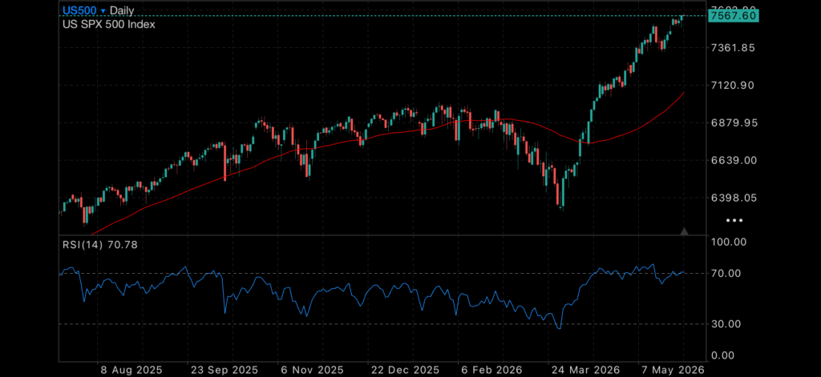Click the 6398.05 price axis label
The image size is (821, 377).
pos(734,198)
